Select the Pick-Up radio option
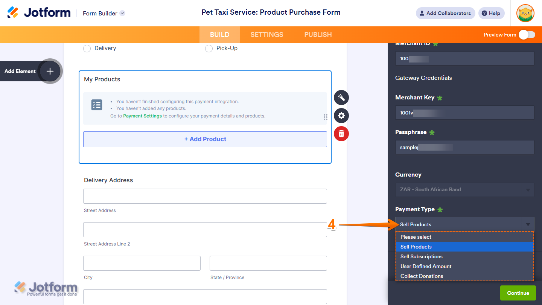Viewport: 542px width, 305px height. point(209,49)
